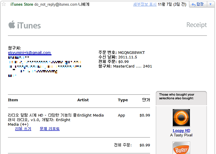The height and width of the screenshot is (154, 216).
Task: Star this iTunes Store email
Action: [x=4, y=4]
